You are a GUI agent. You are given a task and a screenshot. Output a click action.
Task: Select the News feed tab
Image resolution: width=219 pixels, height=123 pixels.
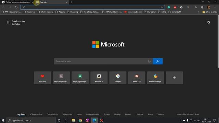(x=79, y=114)
